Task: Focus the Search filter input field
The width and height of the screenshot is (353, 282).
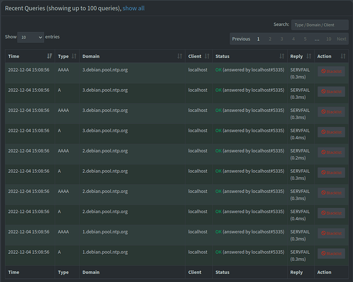Action: click(x=320, y=25)
